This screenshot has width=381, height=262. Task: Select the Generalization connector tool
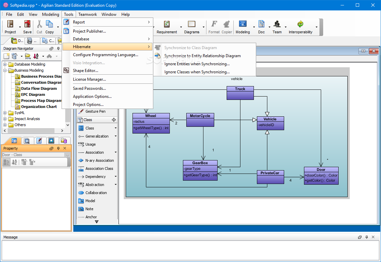point(97,136)
